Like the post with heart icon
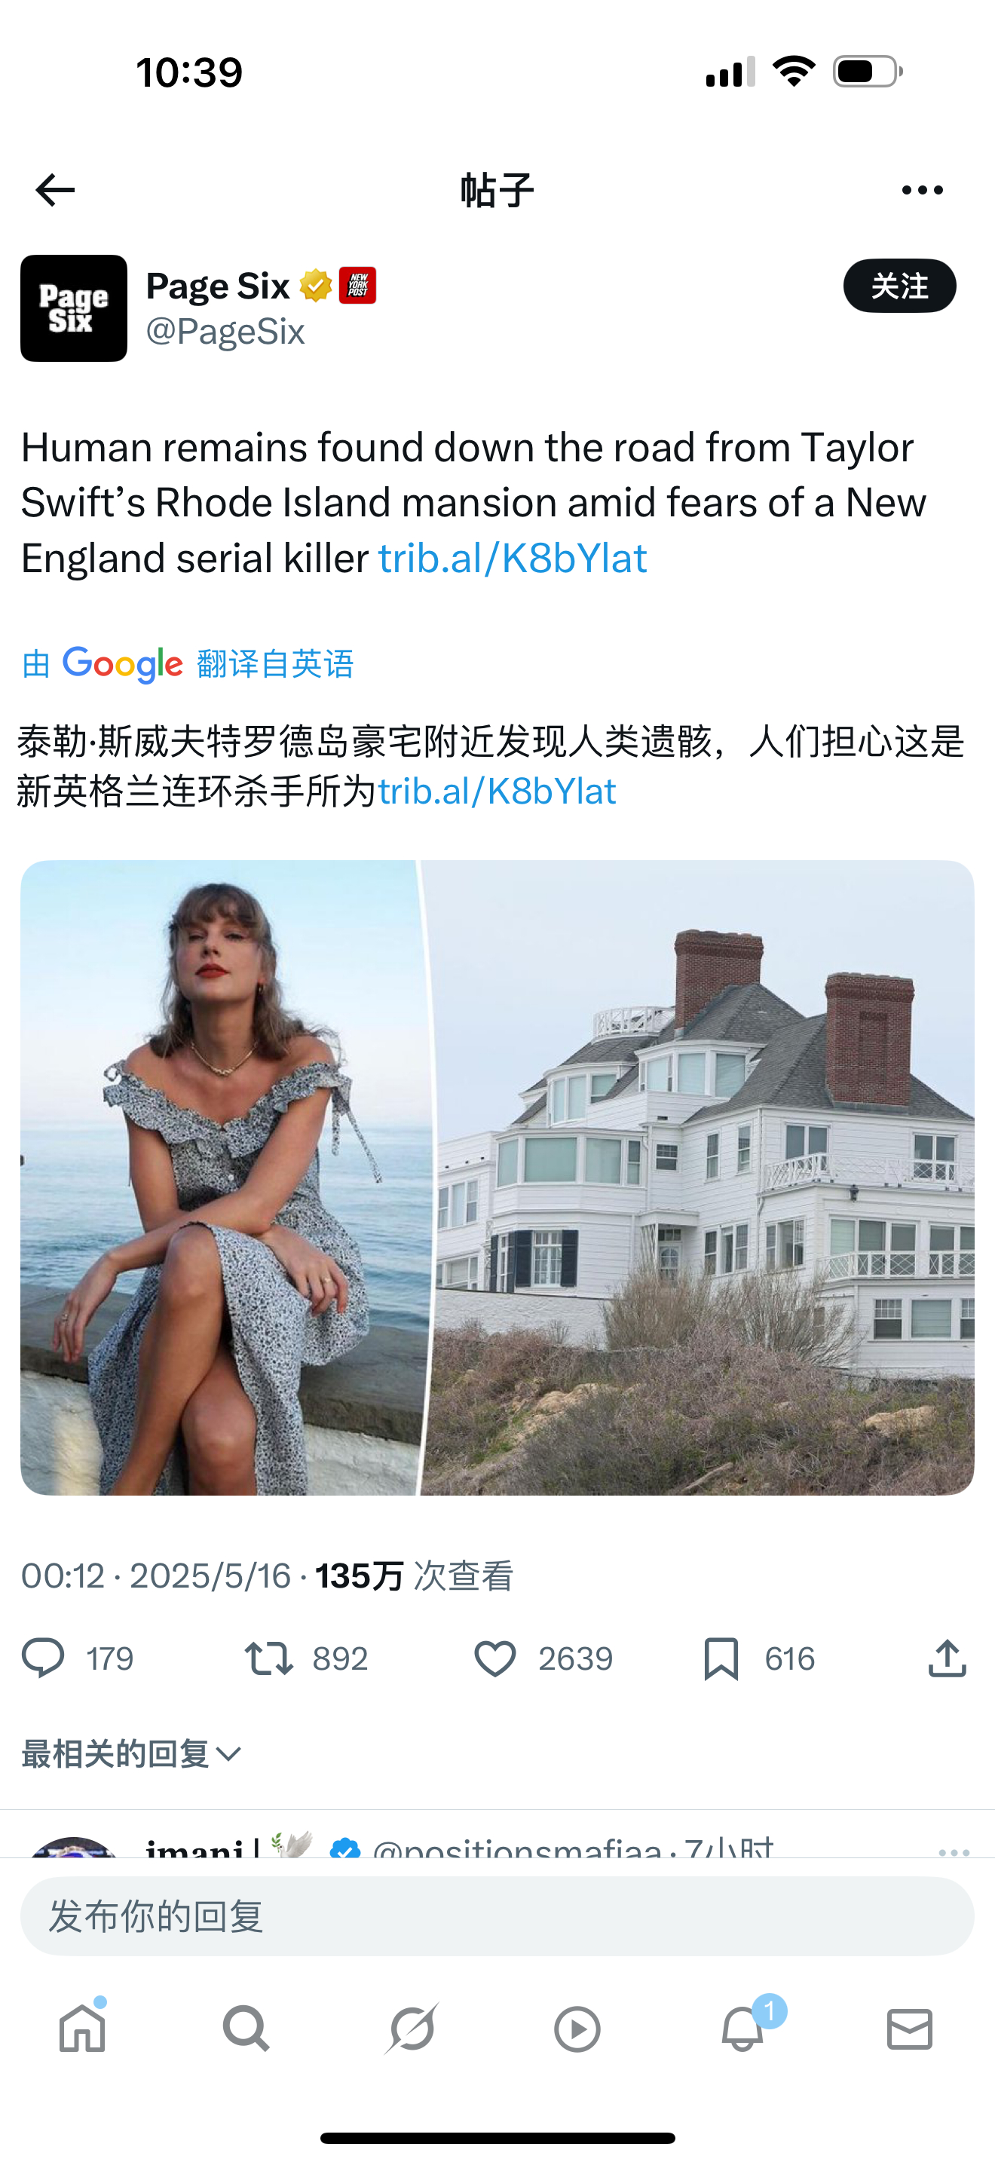Screen dimensions: 995x2162 tap(495, 1658)
